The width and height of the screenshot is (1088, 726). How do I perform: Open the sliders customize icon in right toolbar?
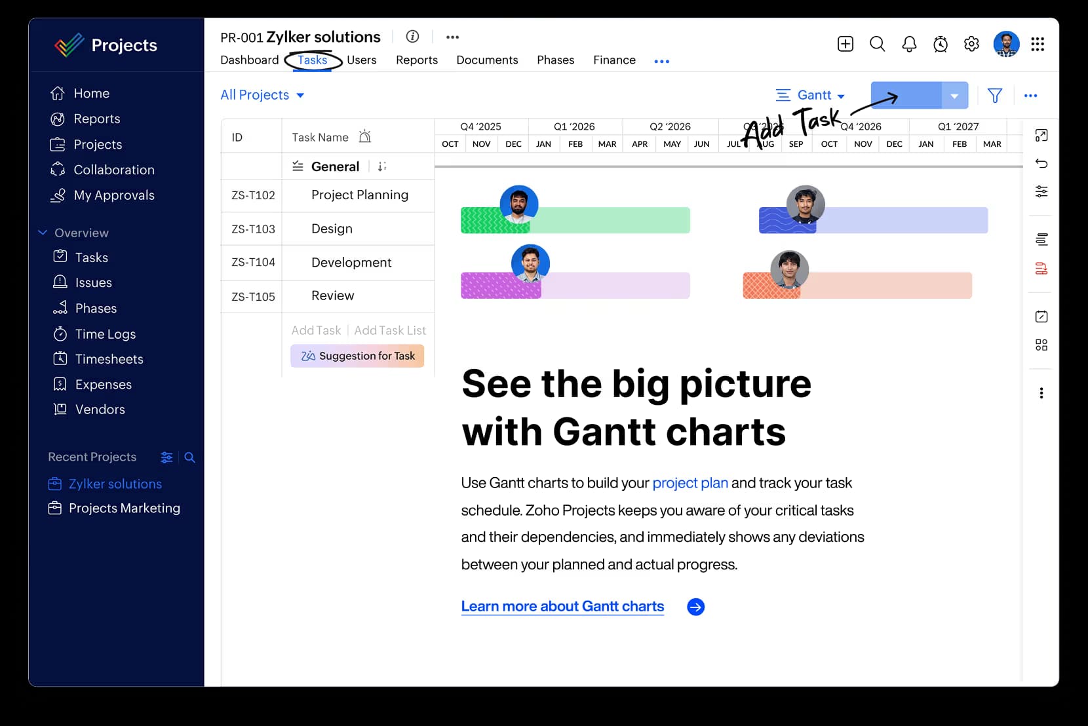click(1041, 191)
